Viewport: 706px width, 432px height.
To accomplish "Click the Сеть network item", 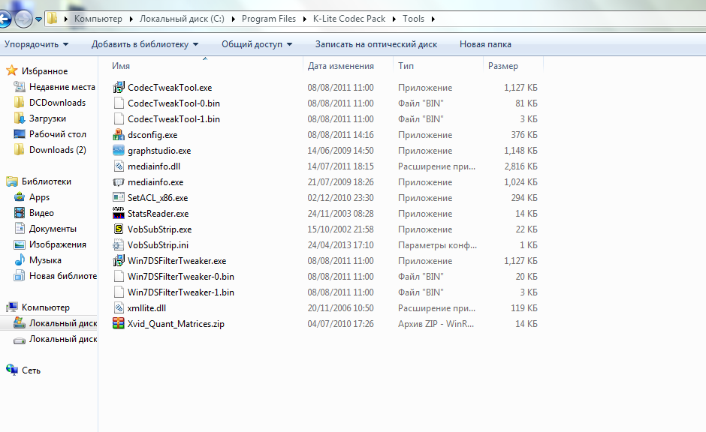I will coord(31,370).
